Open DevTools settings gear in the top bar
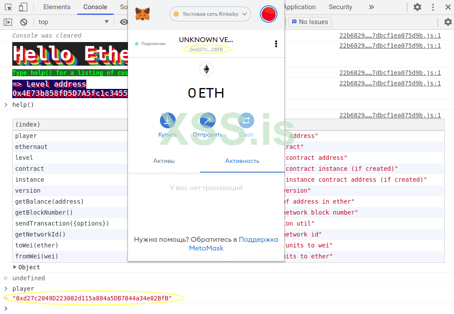Image resolution: width=454 pixels, height=314 pixels. click(417, 7)
